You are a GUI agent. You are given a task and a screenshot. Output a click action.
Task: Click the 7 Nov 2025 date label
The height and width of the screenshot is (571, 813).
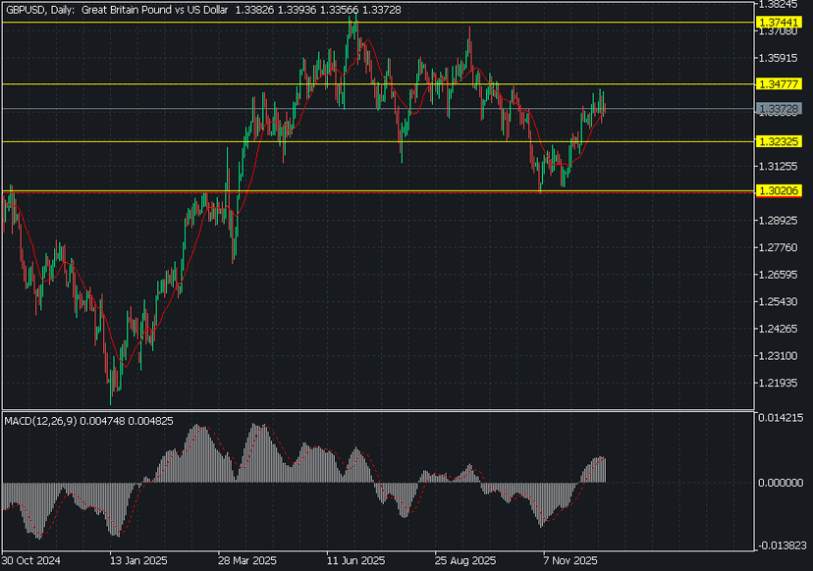coord(571,562)
